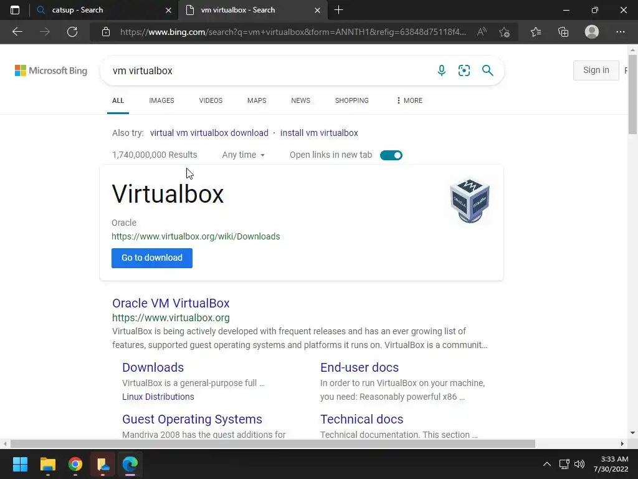Select the ALL results tab
The height and width of the screenshot is (479, 638).
pyautogui.click(x=118, y=100)
